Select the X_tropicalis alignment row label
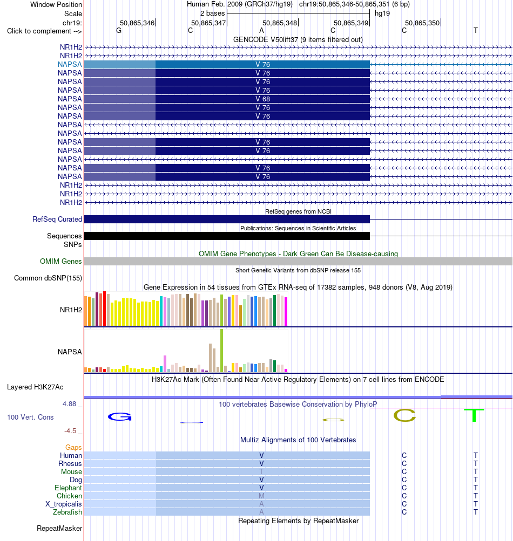 64,504
